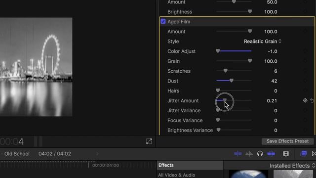This screenshot has width=316, height=178.
Task: Click the Focus Variance slider handle
Action: click(218, 120)
